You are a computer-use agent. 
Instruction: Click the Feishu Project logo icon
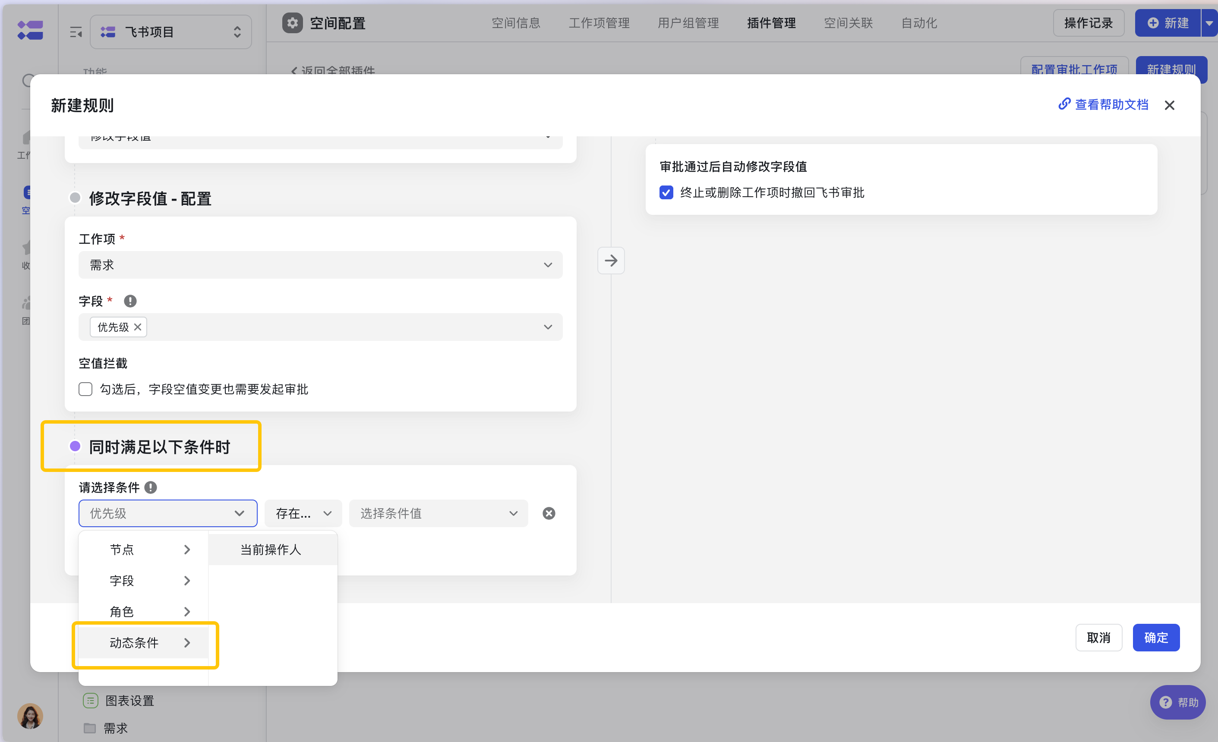tap(30, 30)
